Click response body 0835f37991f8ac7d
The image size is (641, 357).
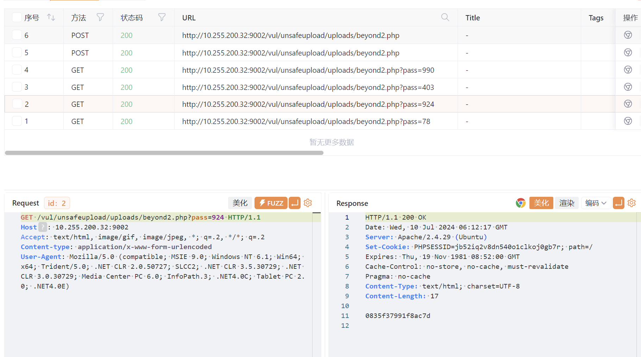pyautogui.click(x=398, y=316)
